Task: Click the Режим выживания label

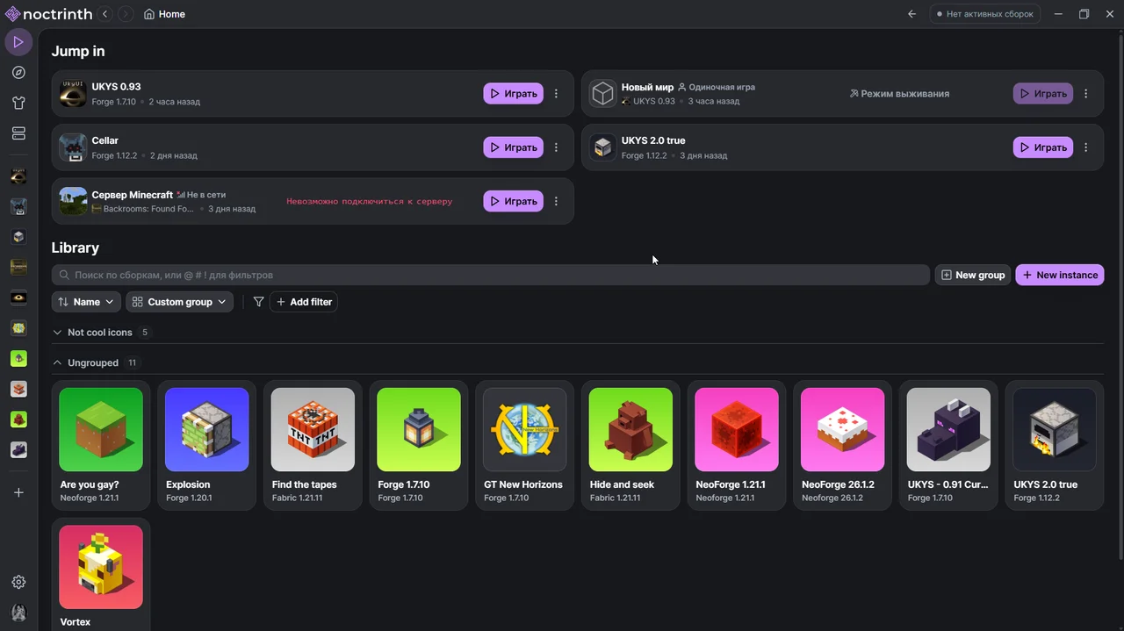Action: tap(899, 94)
